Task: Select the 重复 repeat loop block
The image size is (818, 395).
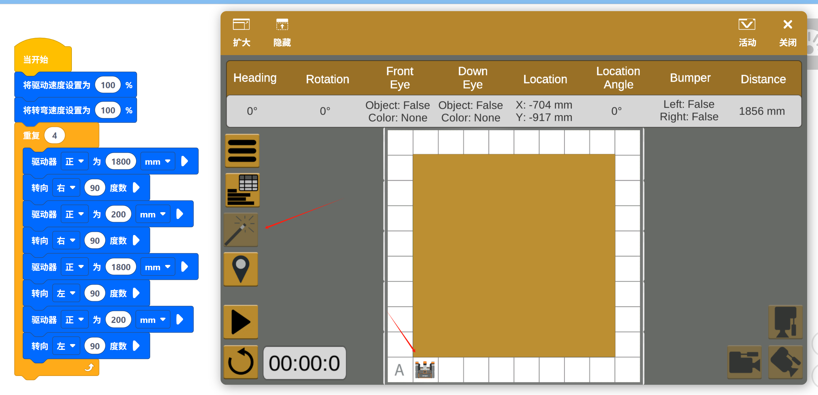Action: tap(31, 135)
